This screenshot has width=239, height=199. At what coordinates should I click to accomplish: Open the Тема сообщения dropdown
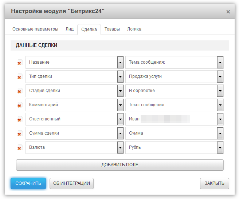pos(220,62)
